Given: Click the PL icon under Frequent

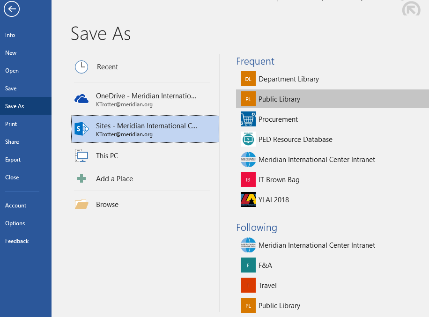Looking at the screenshot, I should pos(248,99).
